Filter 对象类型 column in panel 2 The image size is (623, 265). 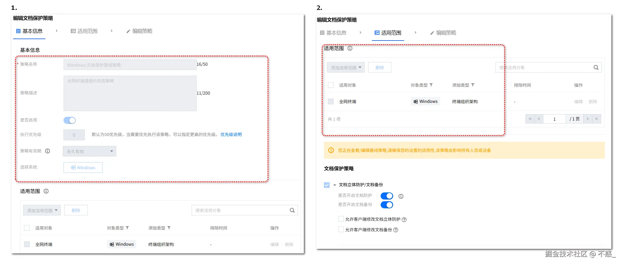click(431, 85)
